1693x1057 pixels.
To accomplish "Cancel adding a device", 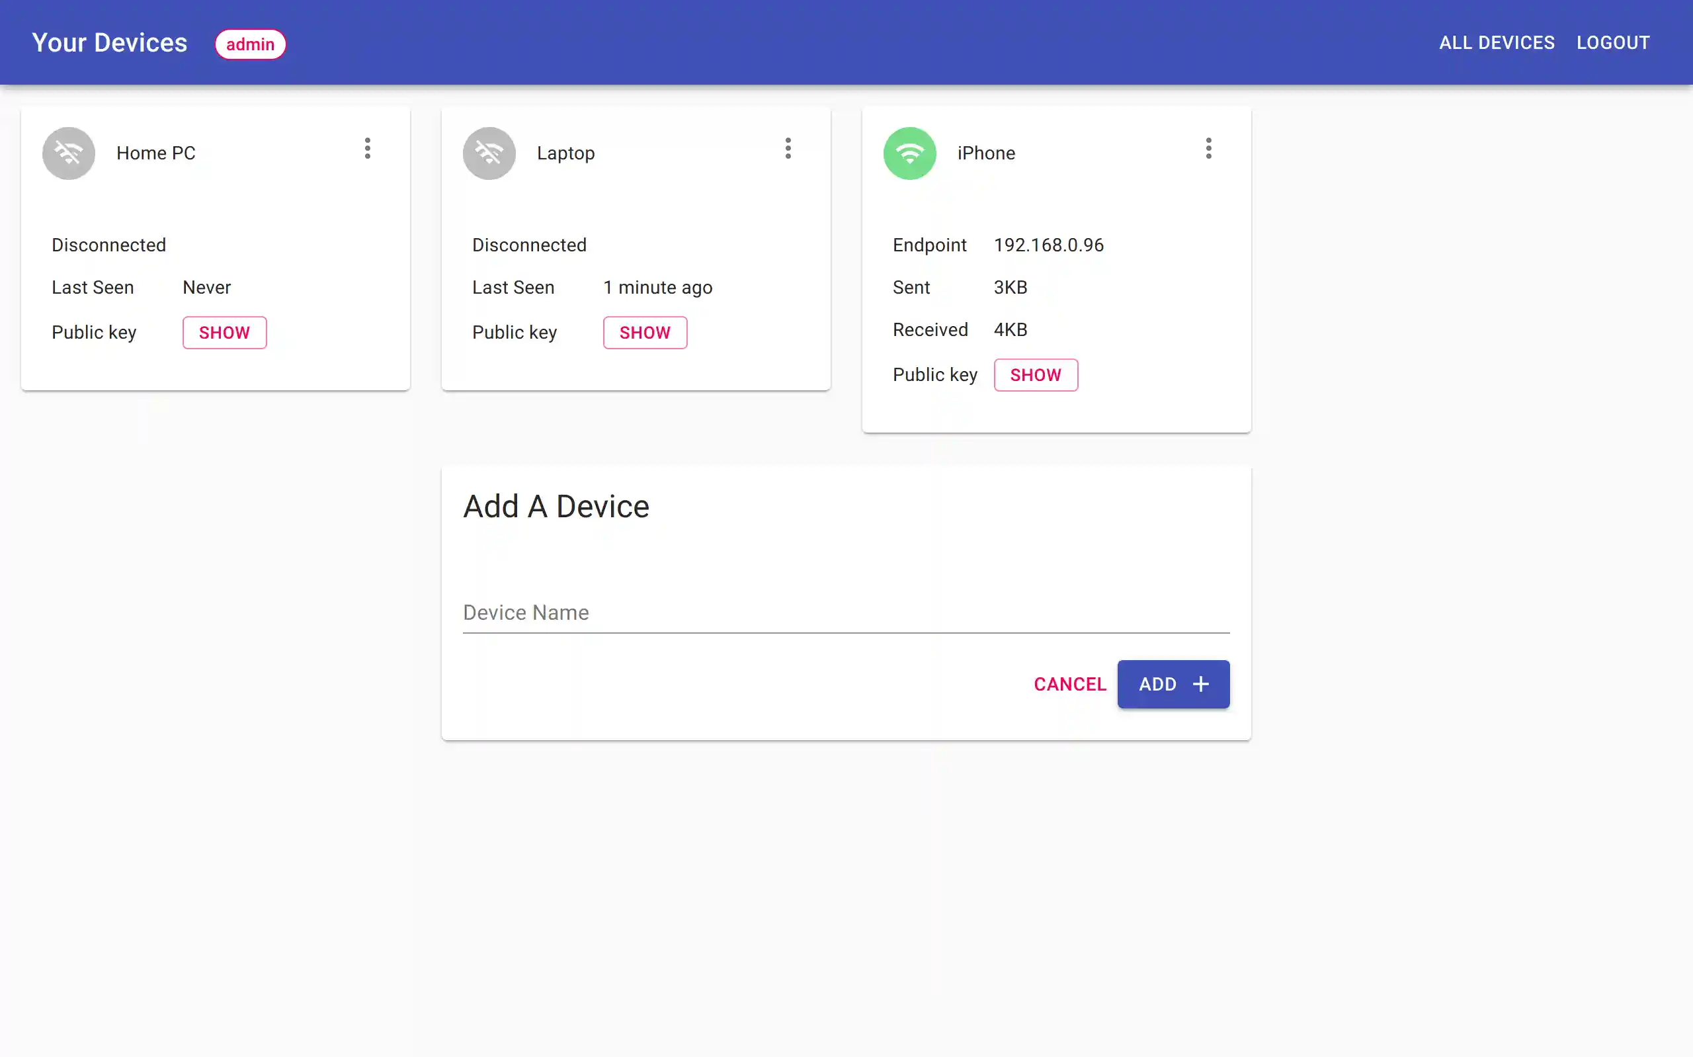I will (1070, 685).
